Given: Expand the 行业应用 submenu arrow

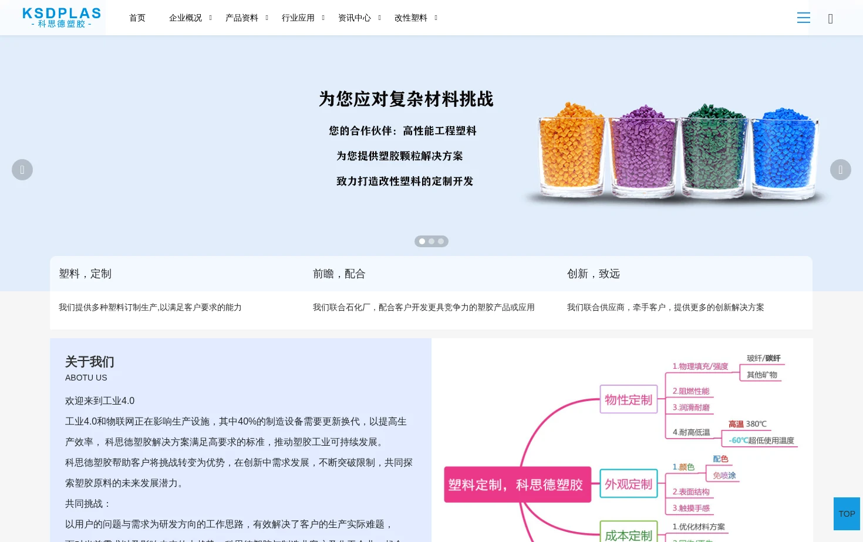Looking at the screenshot, I should (323, 18).
